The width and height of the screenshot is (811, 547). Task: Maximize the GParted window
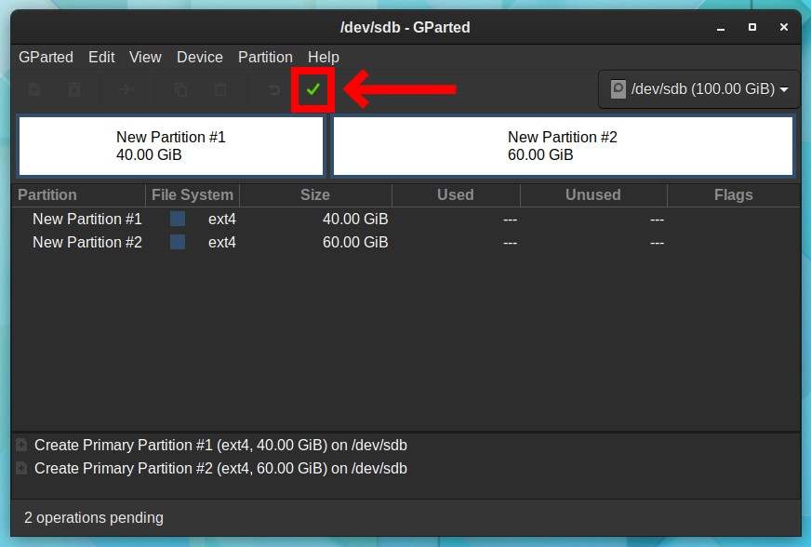752,27
